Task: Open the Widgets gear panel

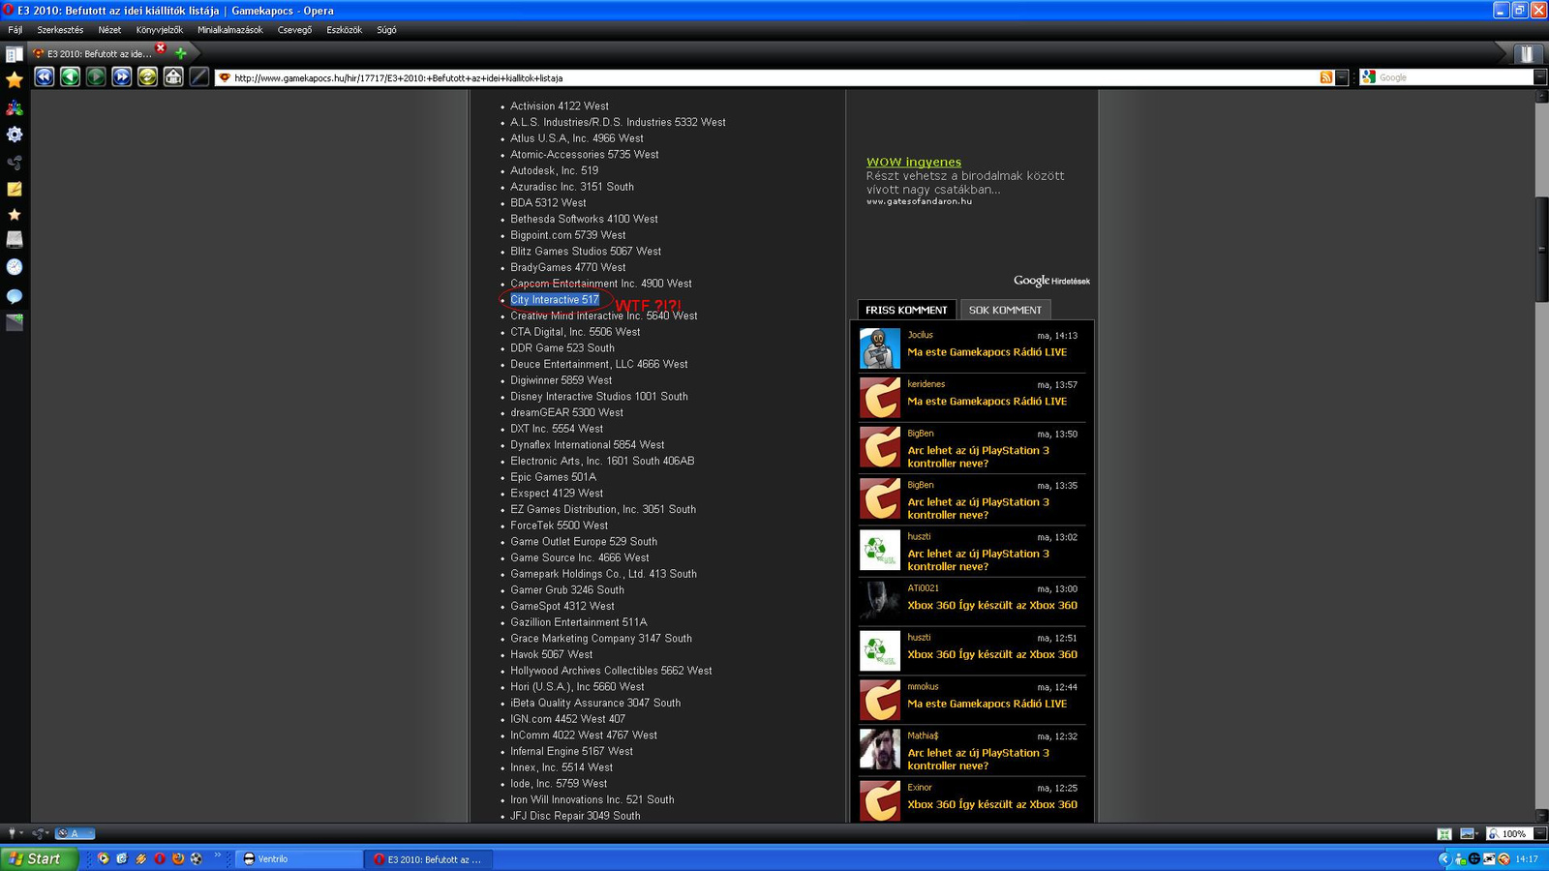Action: tap(15, 135)
